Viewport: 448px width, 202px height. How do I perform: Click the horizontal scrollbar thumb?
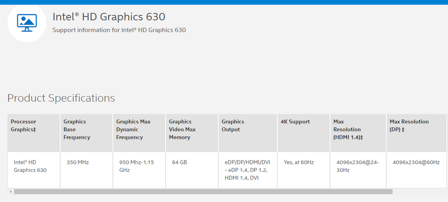click(x=203, y=191)
